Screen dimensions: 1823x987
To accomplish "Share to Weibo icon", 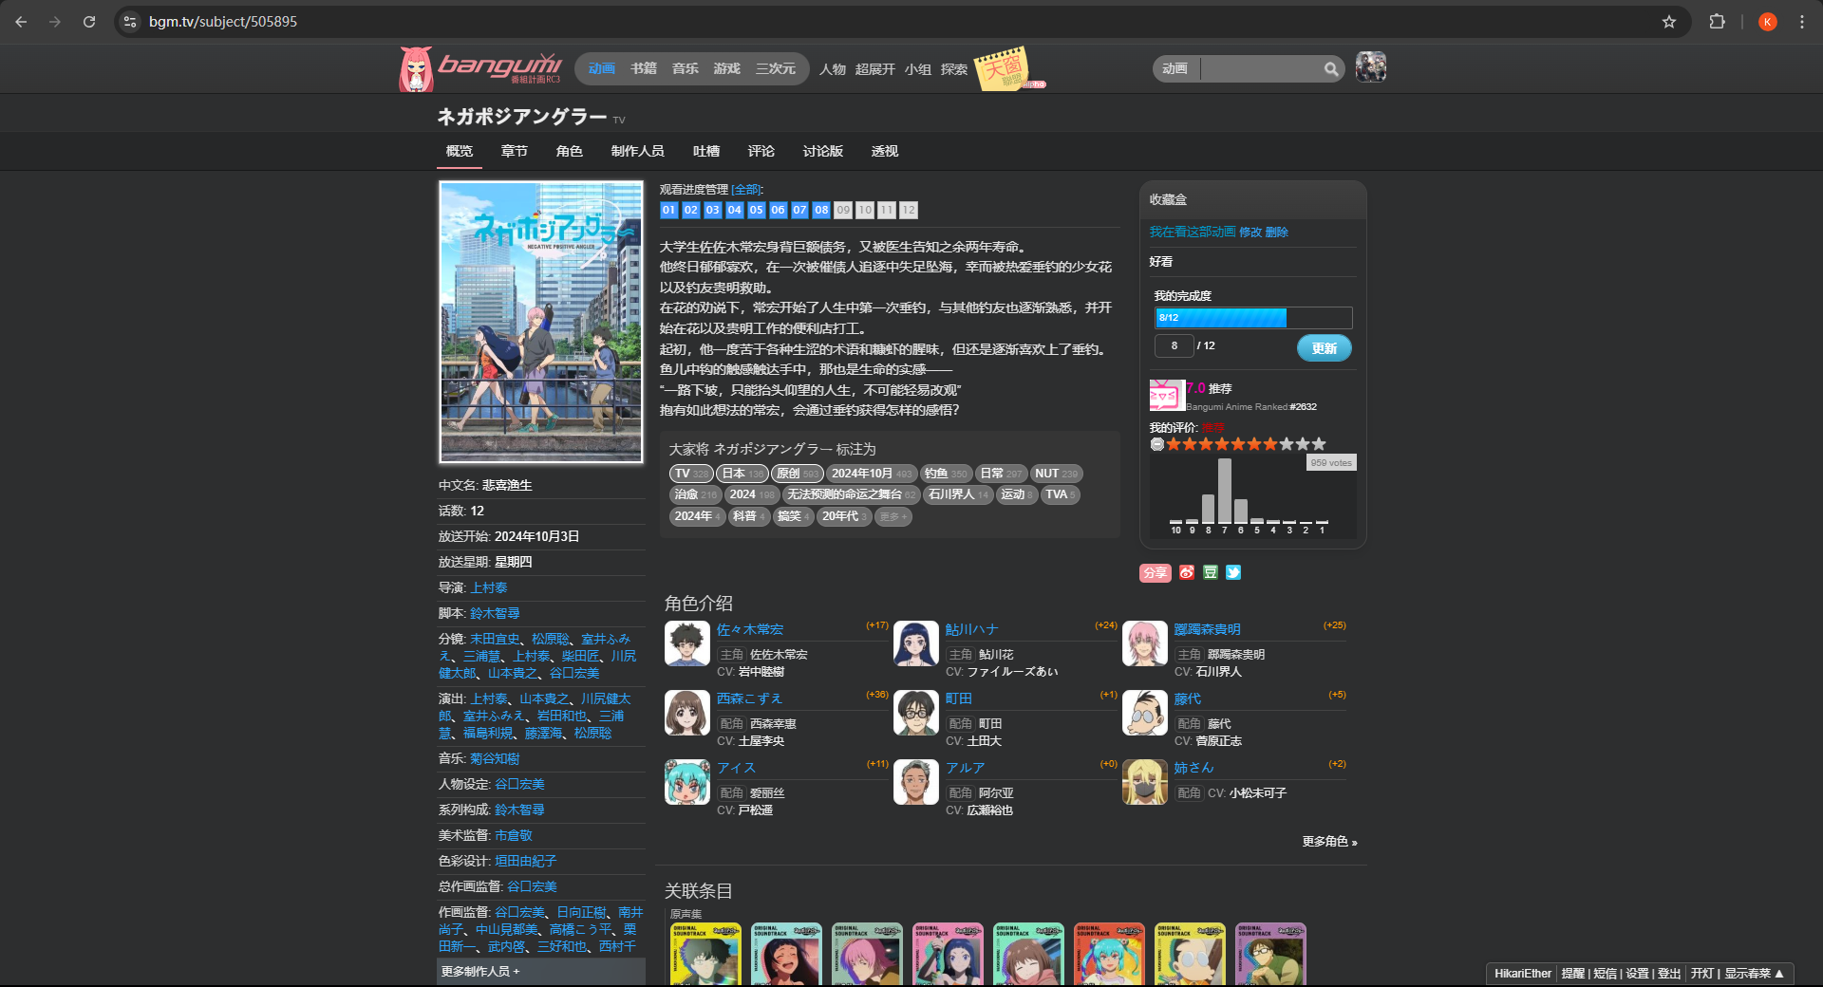I will 1187,572.
